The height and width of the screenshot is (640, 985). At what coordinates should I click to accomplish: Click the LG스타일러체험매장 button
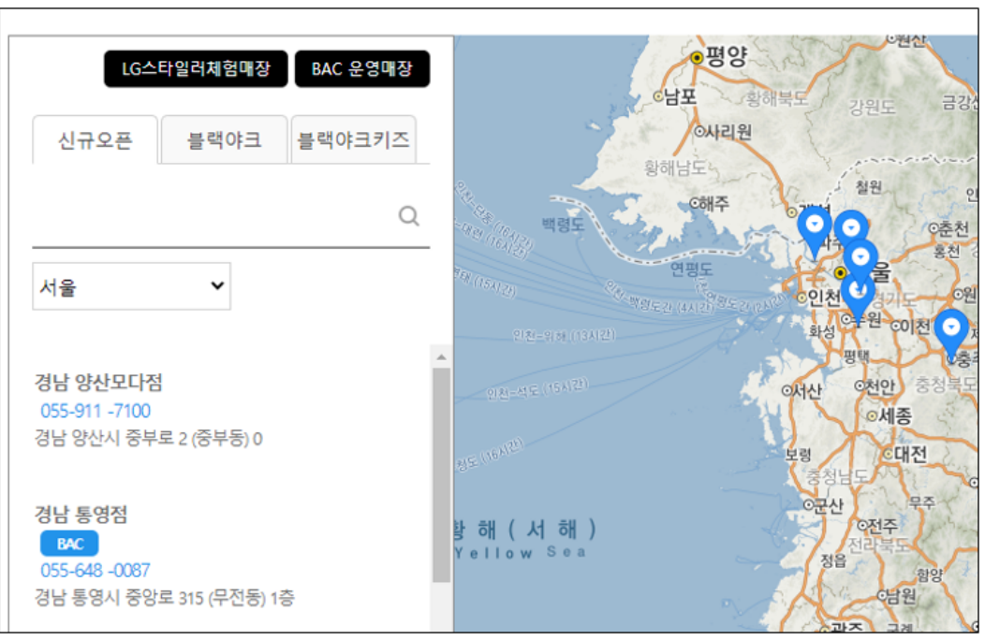tap(196, 68)
